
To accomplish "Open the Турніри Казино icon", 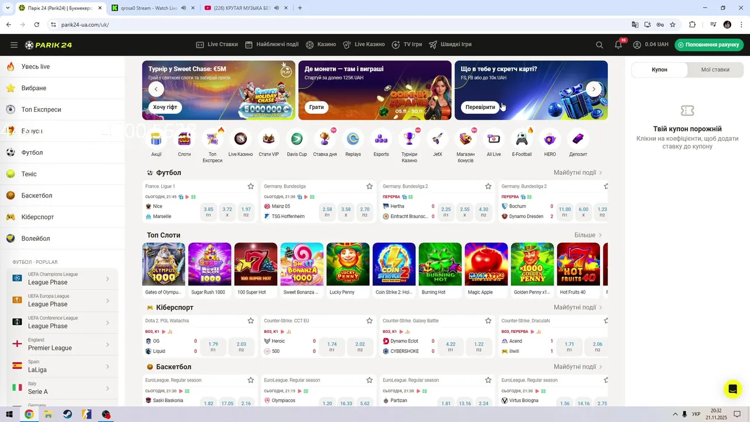I will [x=409, y=139].
